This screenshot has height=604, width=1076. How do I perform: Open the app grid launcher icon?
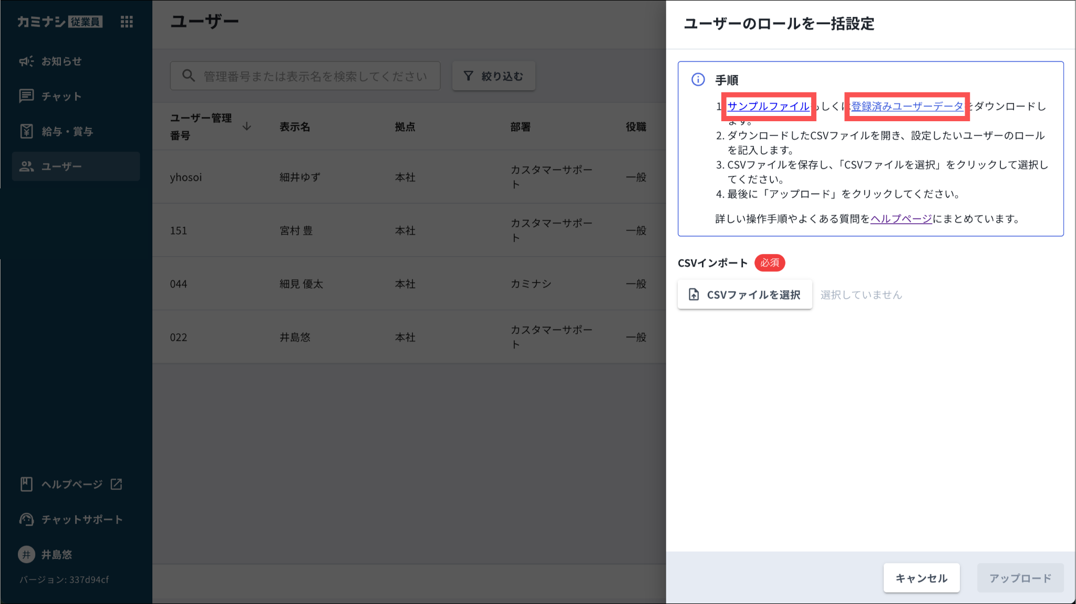tap(127, 22)
